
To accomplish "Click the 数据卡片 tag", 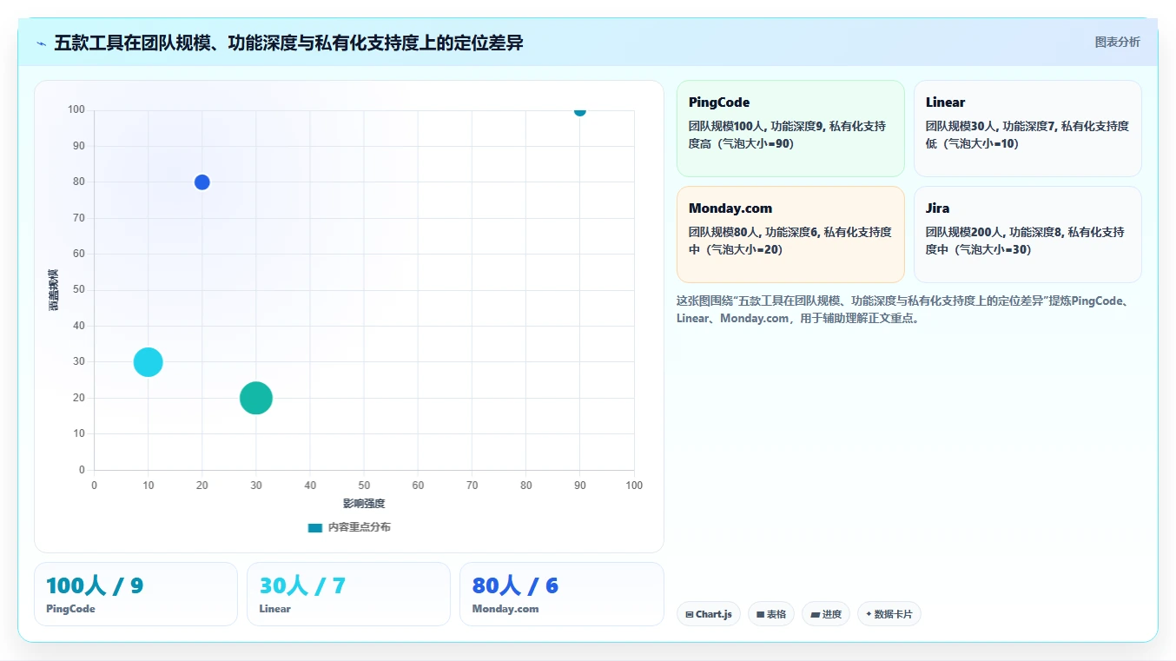I will pos(889,614).
